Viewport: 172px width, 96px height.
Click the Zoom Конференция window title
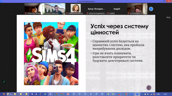pyautogui.click(x=86, y=1)
